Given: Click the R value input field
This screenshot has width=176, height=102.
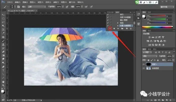Looking at the screenshot, I should [x=169, y=16].
